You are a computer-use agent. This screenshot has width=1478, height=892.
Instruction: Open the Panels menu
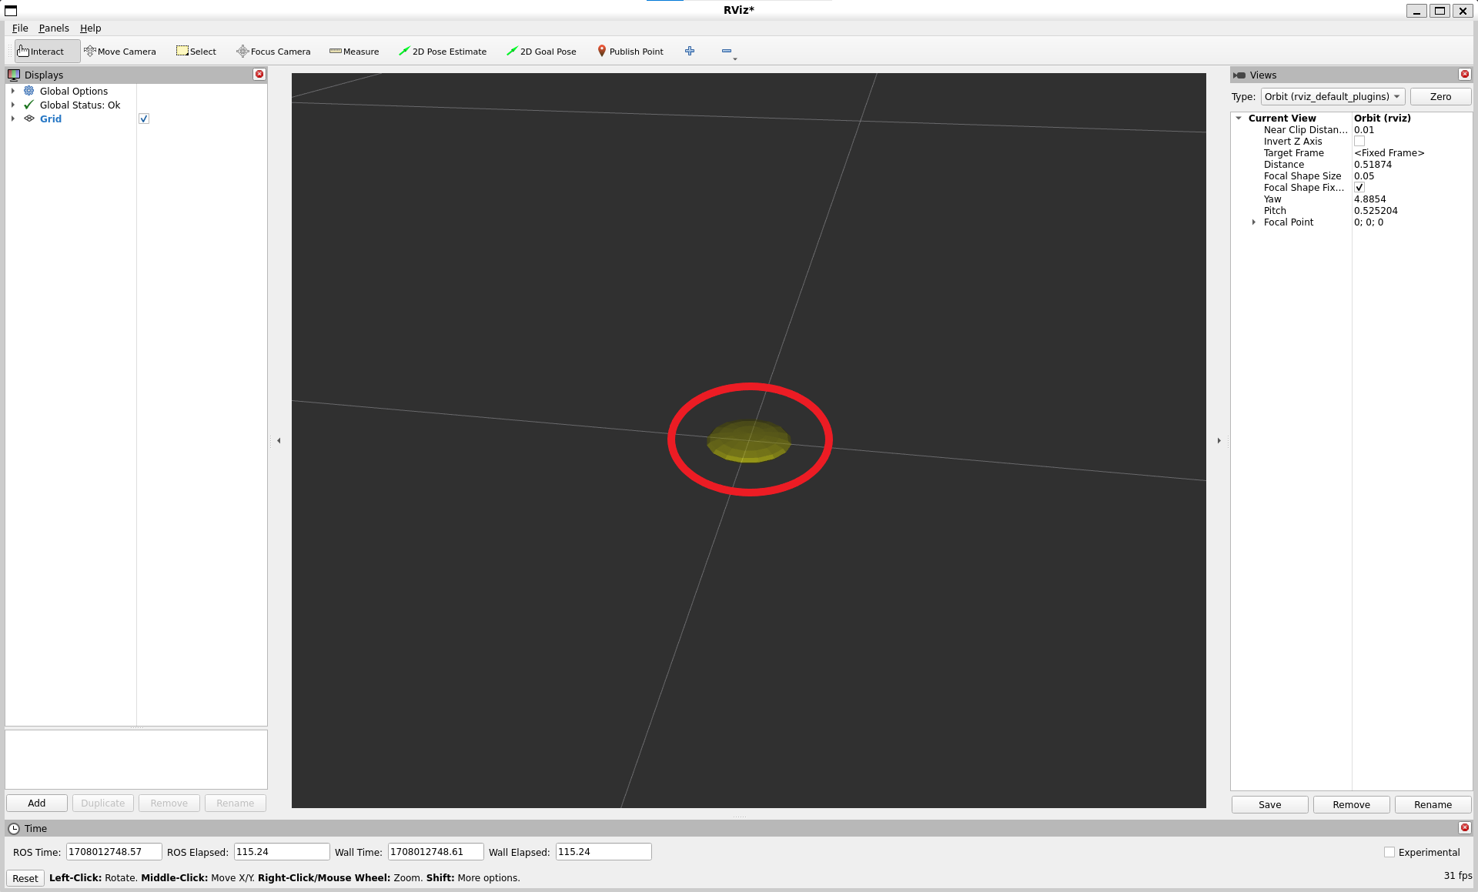(x=54, y=28)
